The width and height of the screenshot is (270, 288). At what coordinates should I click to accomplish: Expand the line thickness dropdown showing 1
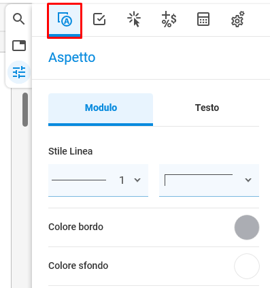tap(98, 180)
